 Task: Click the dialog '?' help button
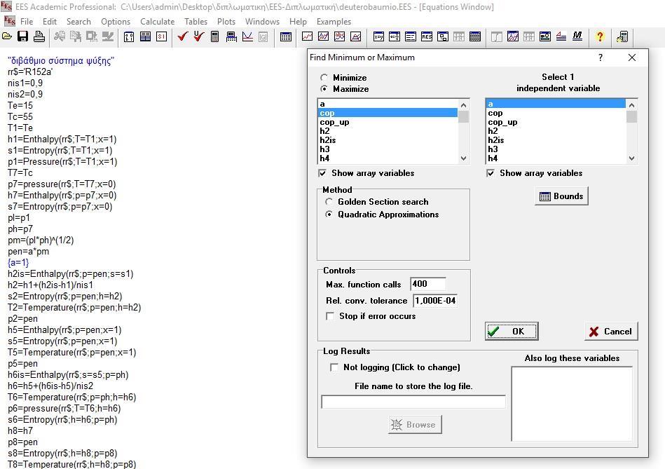click(x=600, y=57)
